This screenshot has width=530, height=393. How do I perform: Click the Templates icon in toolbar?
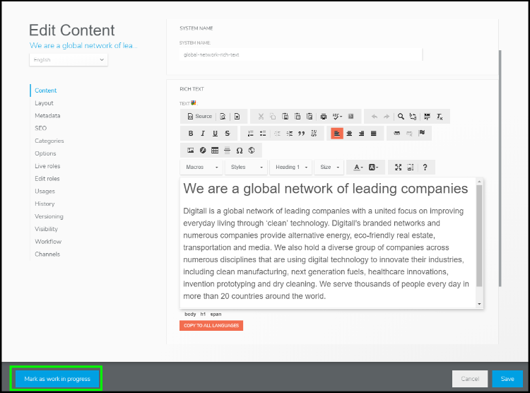coord(237,117)
